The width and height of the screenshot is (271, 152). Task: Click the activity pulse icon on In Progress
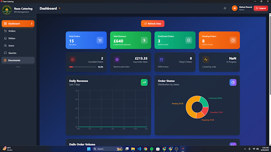[x=206, y=60]
